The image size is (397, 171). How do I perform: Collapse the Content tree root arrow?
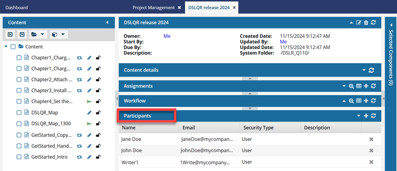tap(6, 47)
